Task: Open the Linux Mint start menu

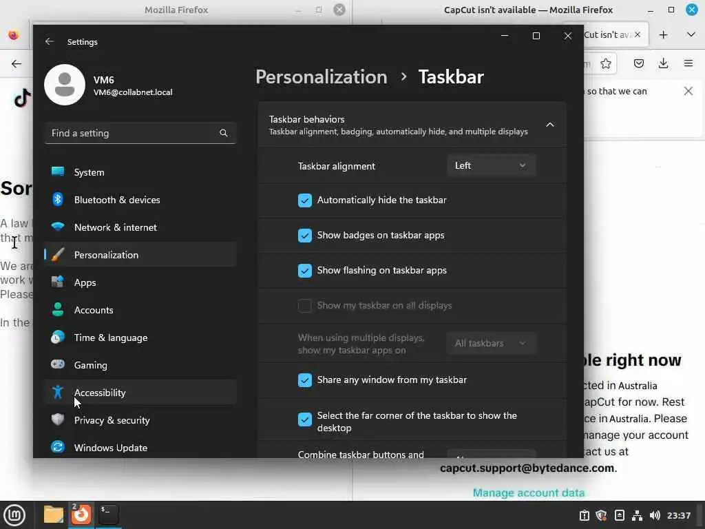Action: 15,515
